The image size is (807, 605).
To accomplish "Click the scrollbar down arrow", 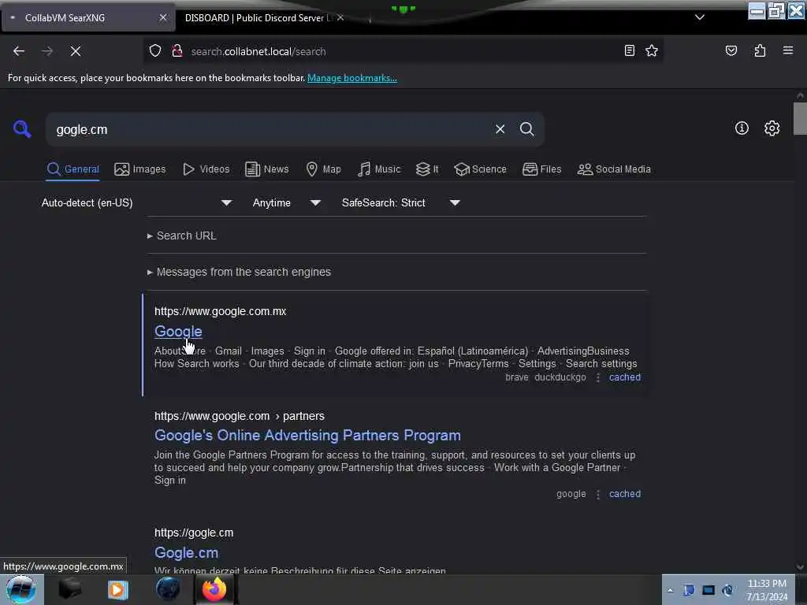I will (800, 567).
